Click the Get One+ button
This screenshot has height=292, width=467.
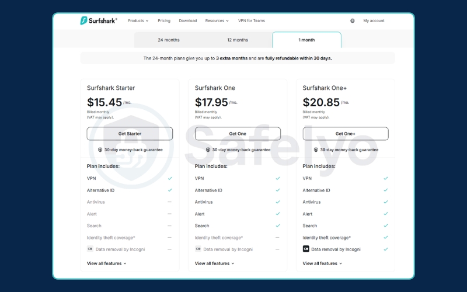coord(346,134)
